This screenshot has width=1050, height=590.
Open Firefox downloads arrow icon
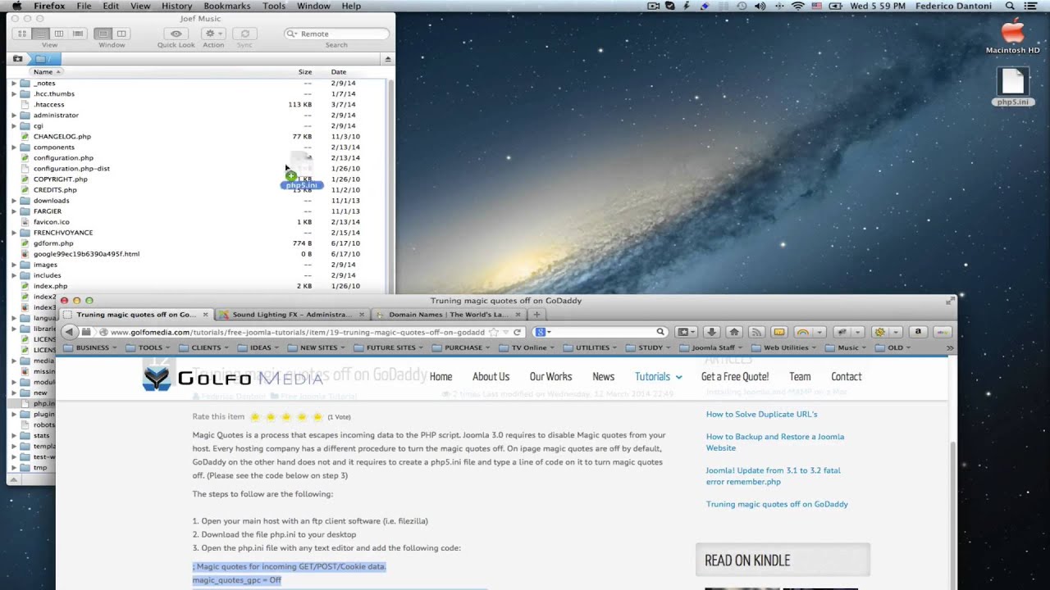pos(712,332)
